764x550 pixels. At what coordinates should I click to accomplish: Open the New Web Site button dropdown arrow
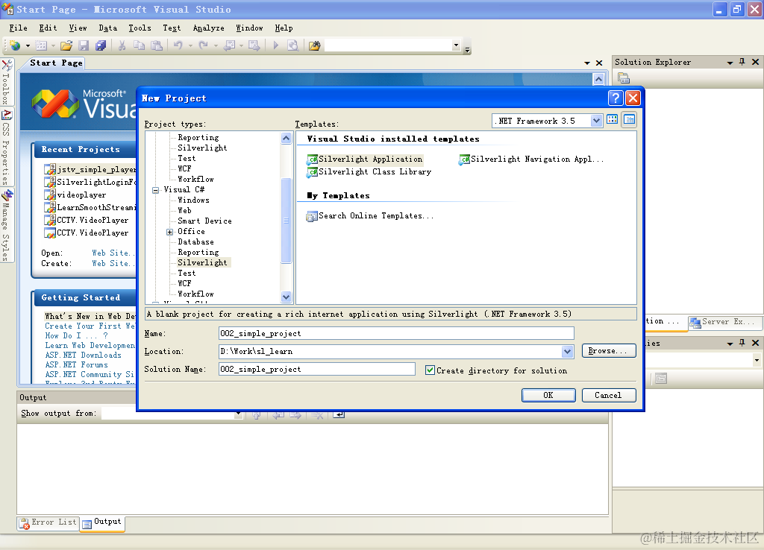point(28,45)
